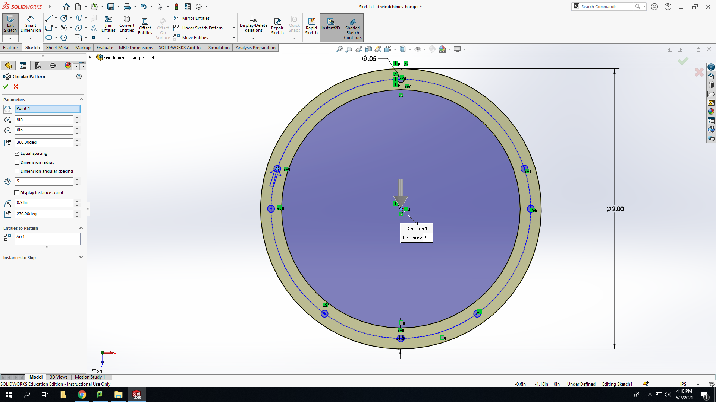716x402 pixels.
Task: Switch to 3D Views bottom tab
Action: pos(59,377)
